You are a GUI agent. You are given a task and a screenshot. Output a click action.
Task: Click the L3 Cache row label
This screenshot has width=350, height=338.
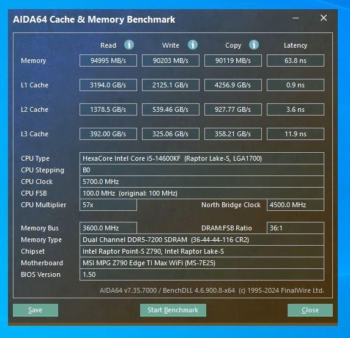pyautogui.click(x=35, y=134)
